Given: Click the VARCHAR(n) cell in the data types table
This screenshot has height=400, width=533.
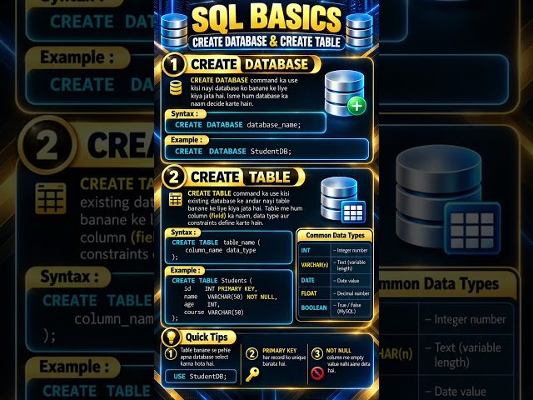Looking at the screenshot, I should point(315,265).
